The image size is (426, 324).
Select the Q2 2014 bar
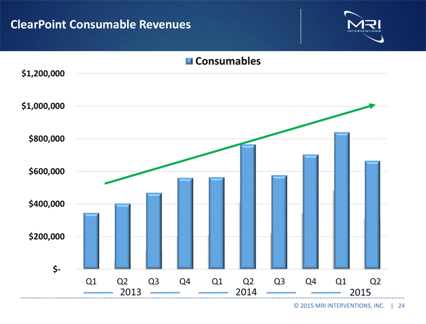[x=248, y=207]
